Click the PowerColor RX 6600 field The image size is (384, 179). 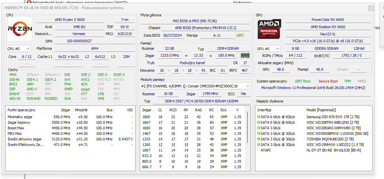[328, 20]
